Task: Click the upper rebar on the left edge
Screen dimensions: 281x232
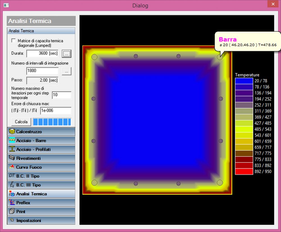Action: (x=94, y=99)
